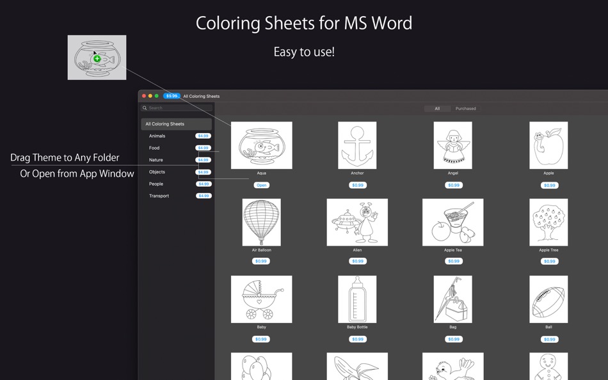Buy Ball sheet with $0.99 button
Viewport: 608px width, 380px height.
click(549, 339)
